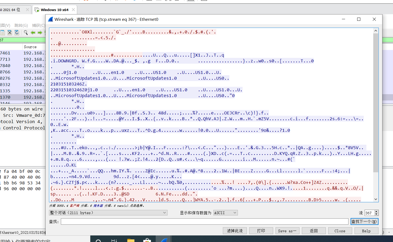Select the packet row ending 7713
This screenshot has height=242, width=393.
click(x=23, y=59)
